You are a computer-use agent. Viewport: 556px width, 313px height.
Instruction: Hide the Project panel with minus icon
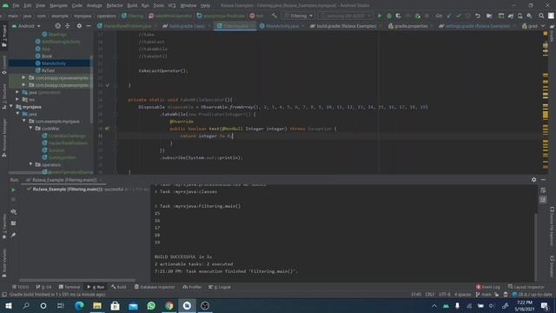(89, 26)
